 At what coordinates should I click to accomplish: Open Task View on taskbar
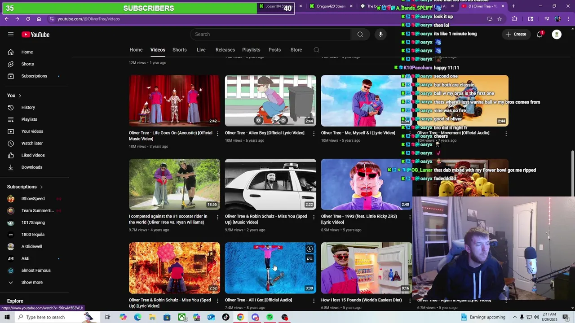point(108,317)
